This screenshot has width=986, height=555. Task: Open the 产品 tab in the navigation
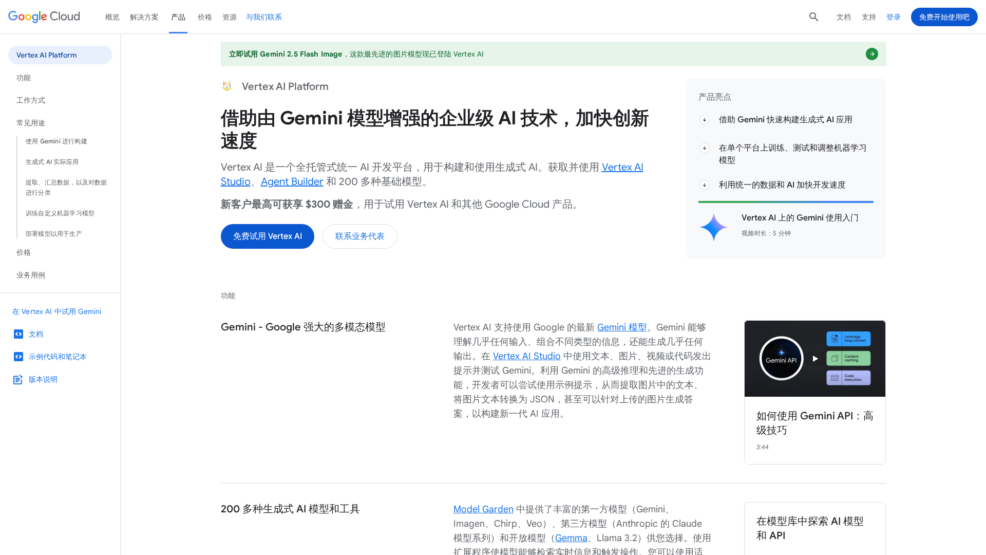pyautogui.click(x=178, y=17)
